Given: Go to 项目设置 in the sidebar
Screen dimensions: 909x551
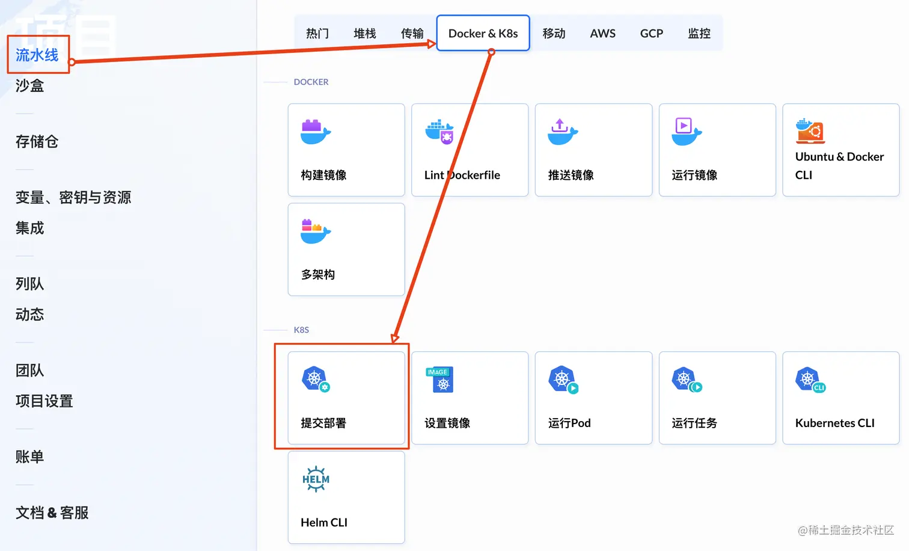Looking at the screenshot, I should (x=44, y=401).
